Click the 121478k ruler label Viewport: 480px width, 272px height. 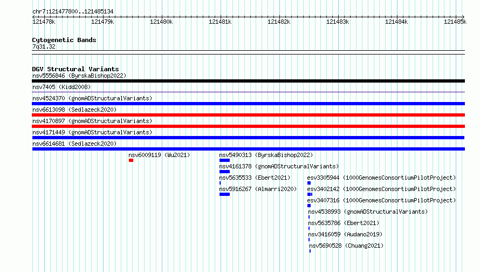point(44,22)
